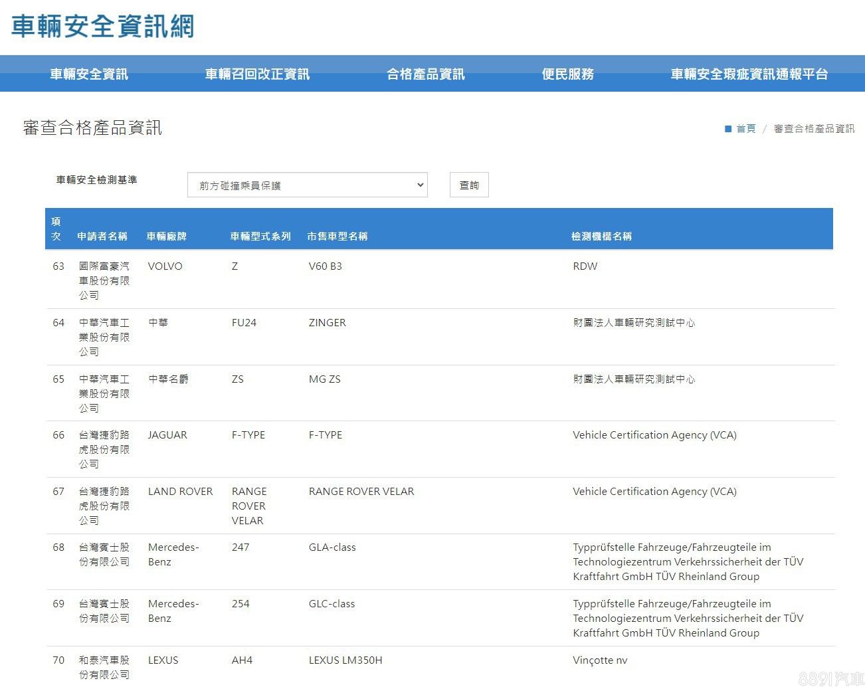Select the RANGE ROVER VELAR model cell

click(361, 492)
